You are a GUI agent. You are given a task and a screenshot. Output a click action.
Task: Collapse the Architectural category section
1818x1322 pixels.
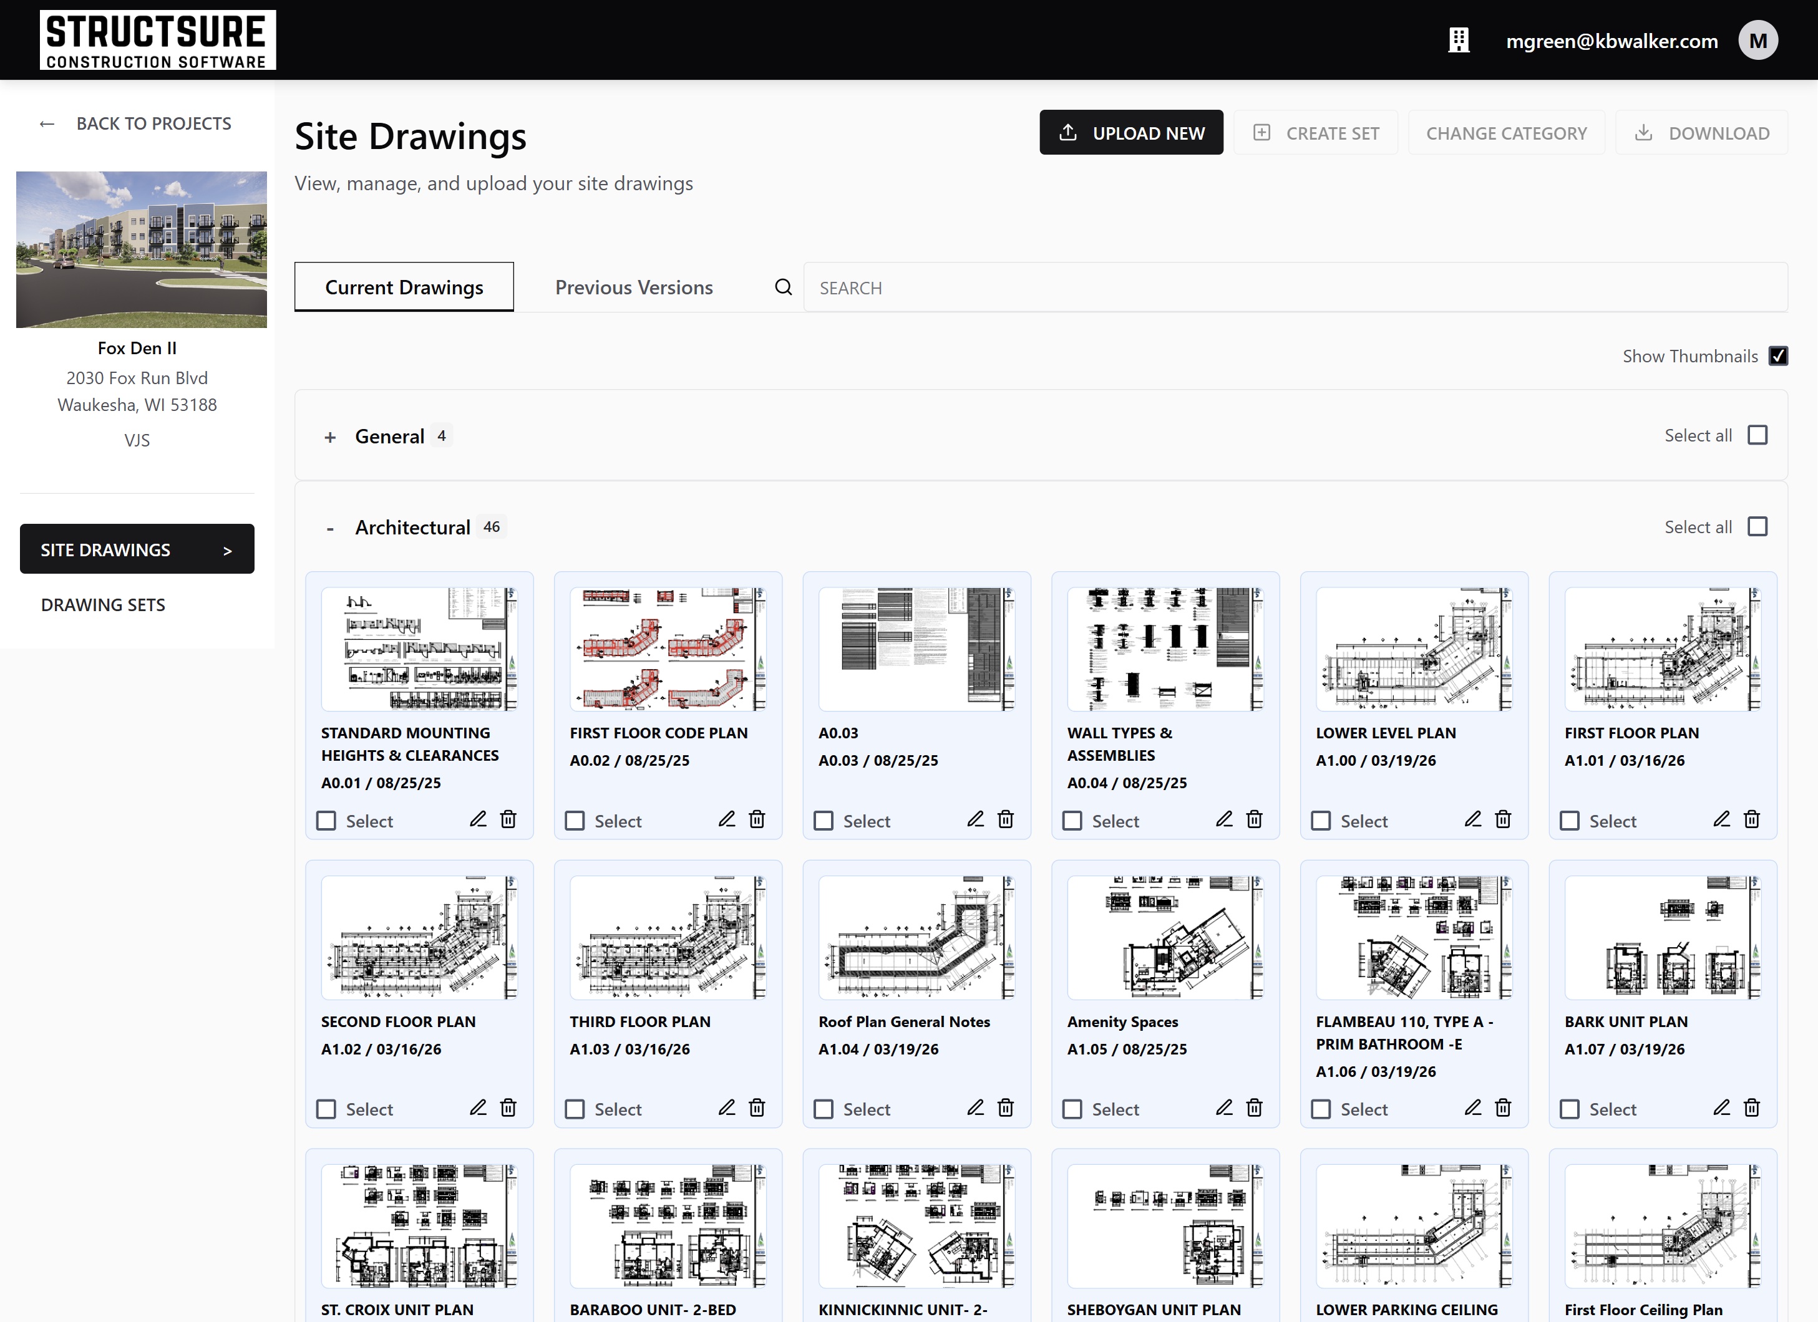pos(329,528)
